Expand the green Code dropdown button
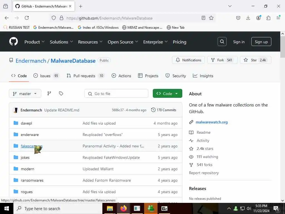Viewport: 285px width, 214px height. [167, 93]
